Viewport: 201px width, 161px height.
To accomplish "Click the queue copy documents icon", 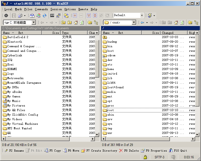I will tap(20, 16).
